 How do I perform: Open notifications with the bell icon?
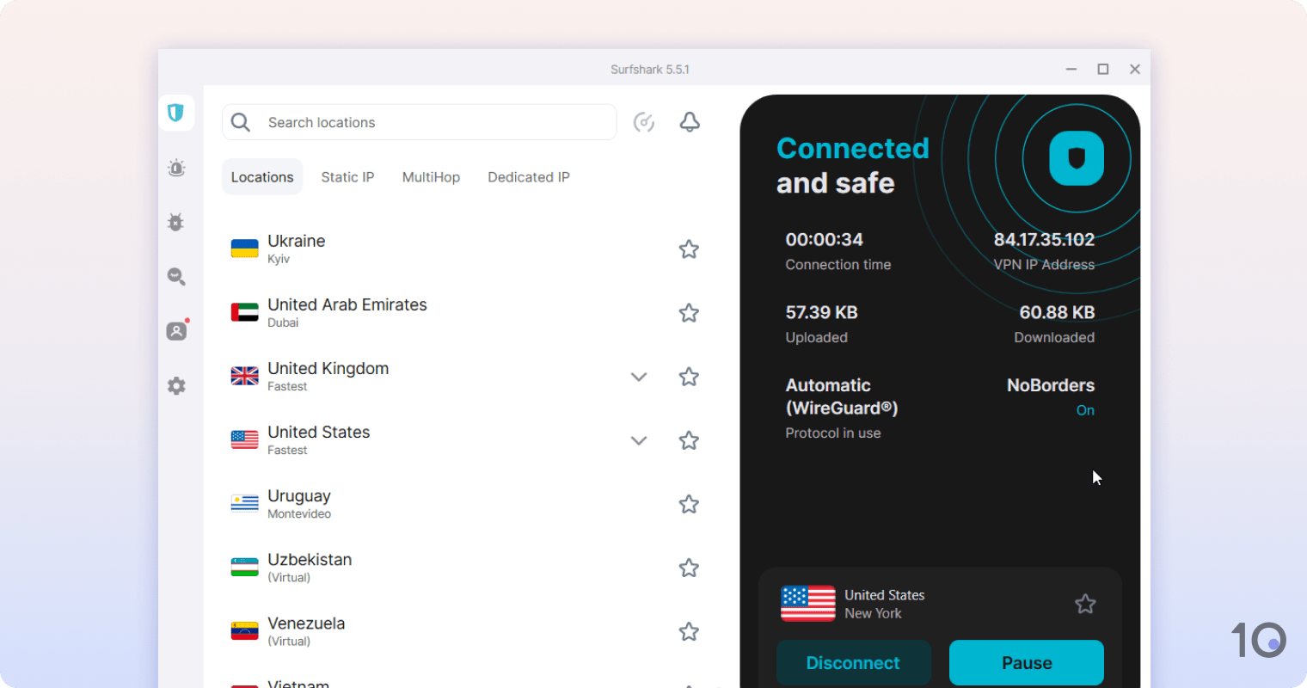pyautogui.click(x=689, y=121)
